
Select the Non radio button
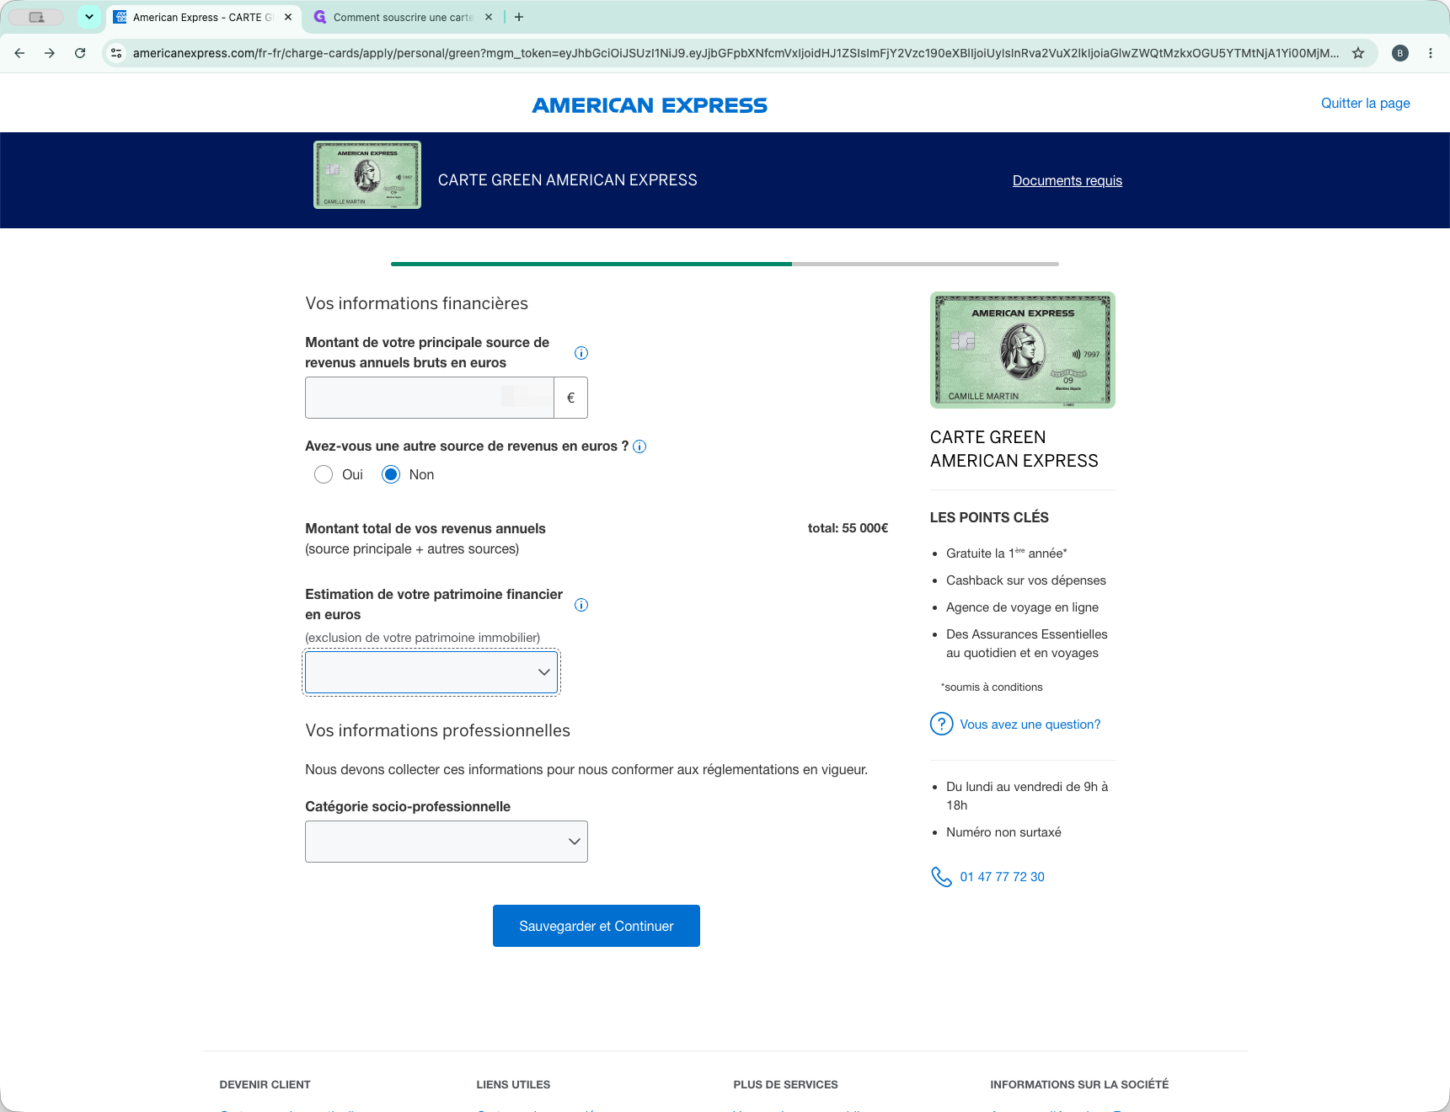pyautogui.click(x=391, y=474)
